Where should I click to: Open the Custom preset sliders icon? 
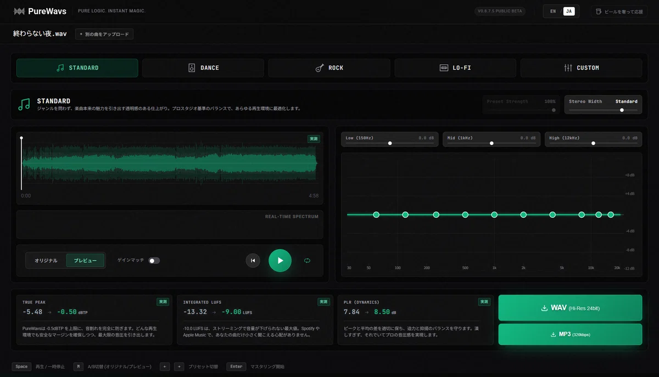[568, 68]
